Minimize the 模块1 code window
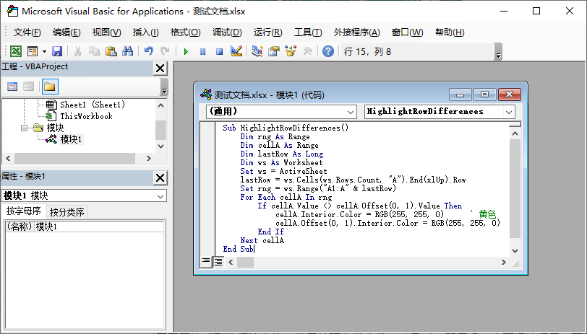 460,95
